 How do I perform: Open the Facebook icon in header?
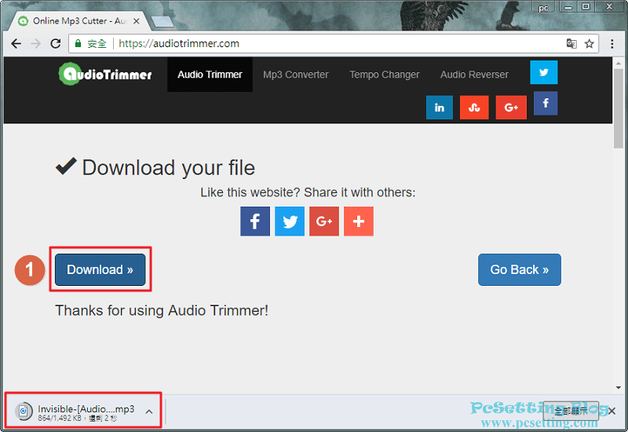point(546,104)
